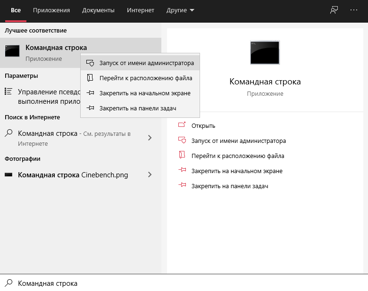This screenshot has height=291, width=368.
Task: Click Запуск от имени администратора in right panel
Action: click(x=239, y=141)
